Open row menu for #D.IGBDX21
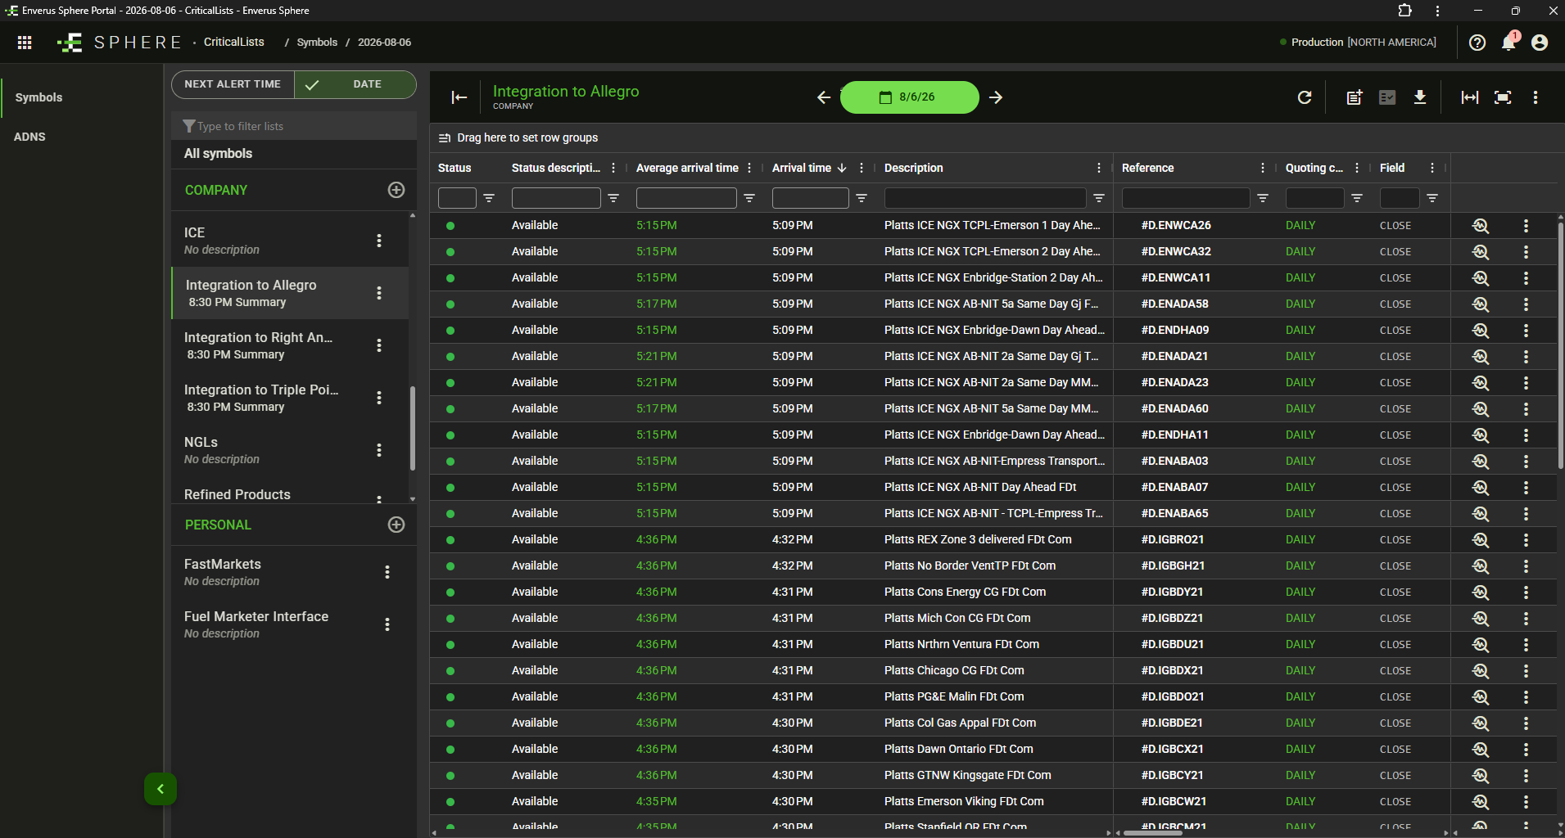 (x=1526, y=671)
